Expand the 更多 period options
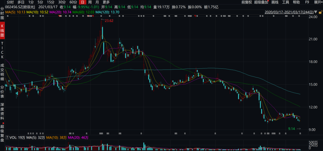Screen dimensions: 323x151 (106, 2)
